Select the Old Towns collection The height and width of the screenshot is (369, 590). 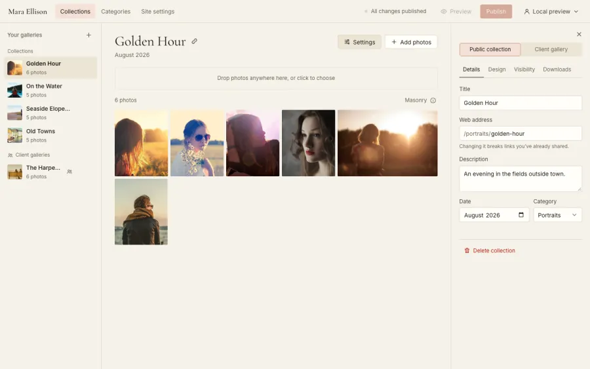[50, 136]
